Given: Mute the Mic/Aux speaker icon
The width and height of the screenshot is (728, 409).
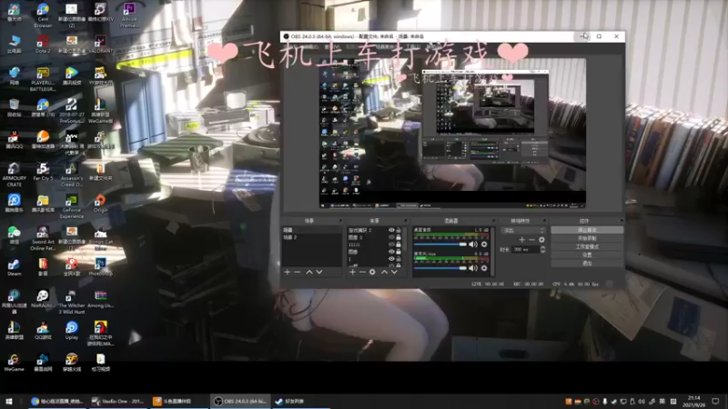Looking at the screenshot, I should coord(473,268).
